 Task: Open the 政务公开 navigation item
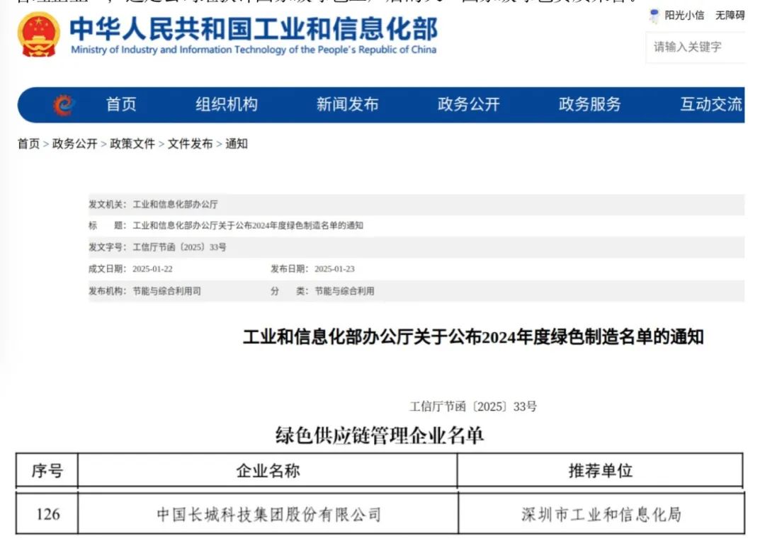[x=469, y=104]
